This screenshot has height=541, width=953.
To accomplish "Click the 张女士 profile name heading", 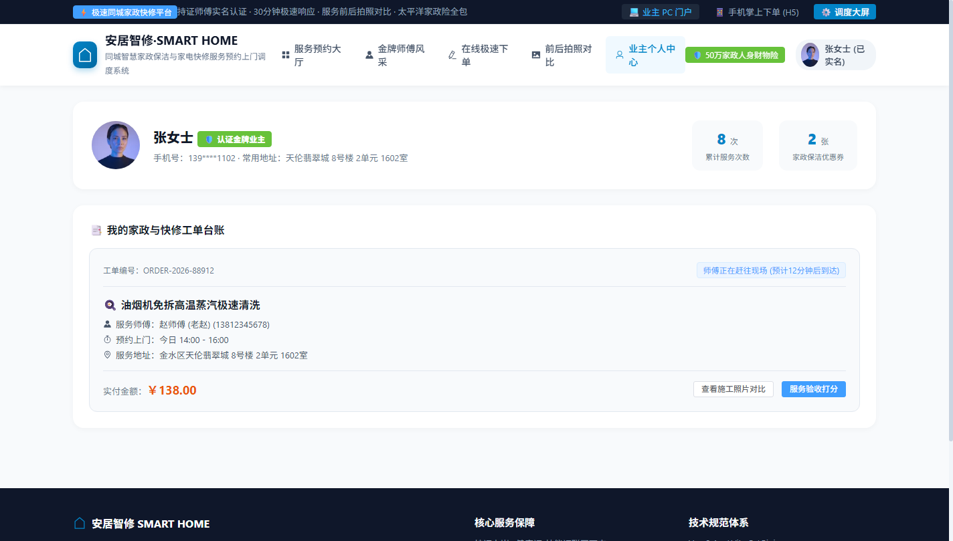I will point(173,138).
